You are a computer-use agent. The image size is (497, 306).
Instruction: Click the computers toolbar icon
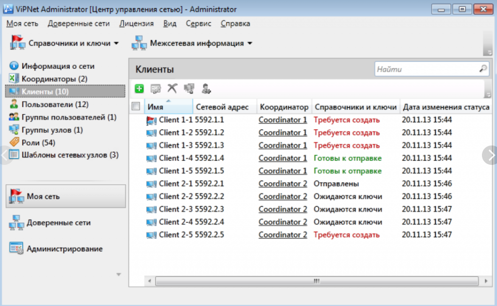[x=189, y=89]
